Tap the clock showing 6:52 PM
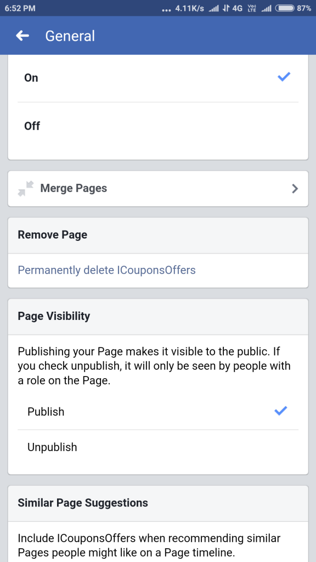 (20, 8)
